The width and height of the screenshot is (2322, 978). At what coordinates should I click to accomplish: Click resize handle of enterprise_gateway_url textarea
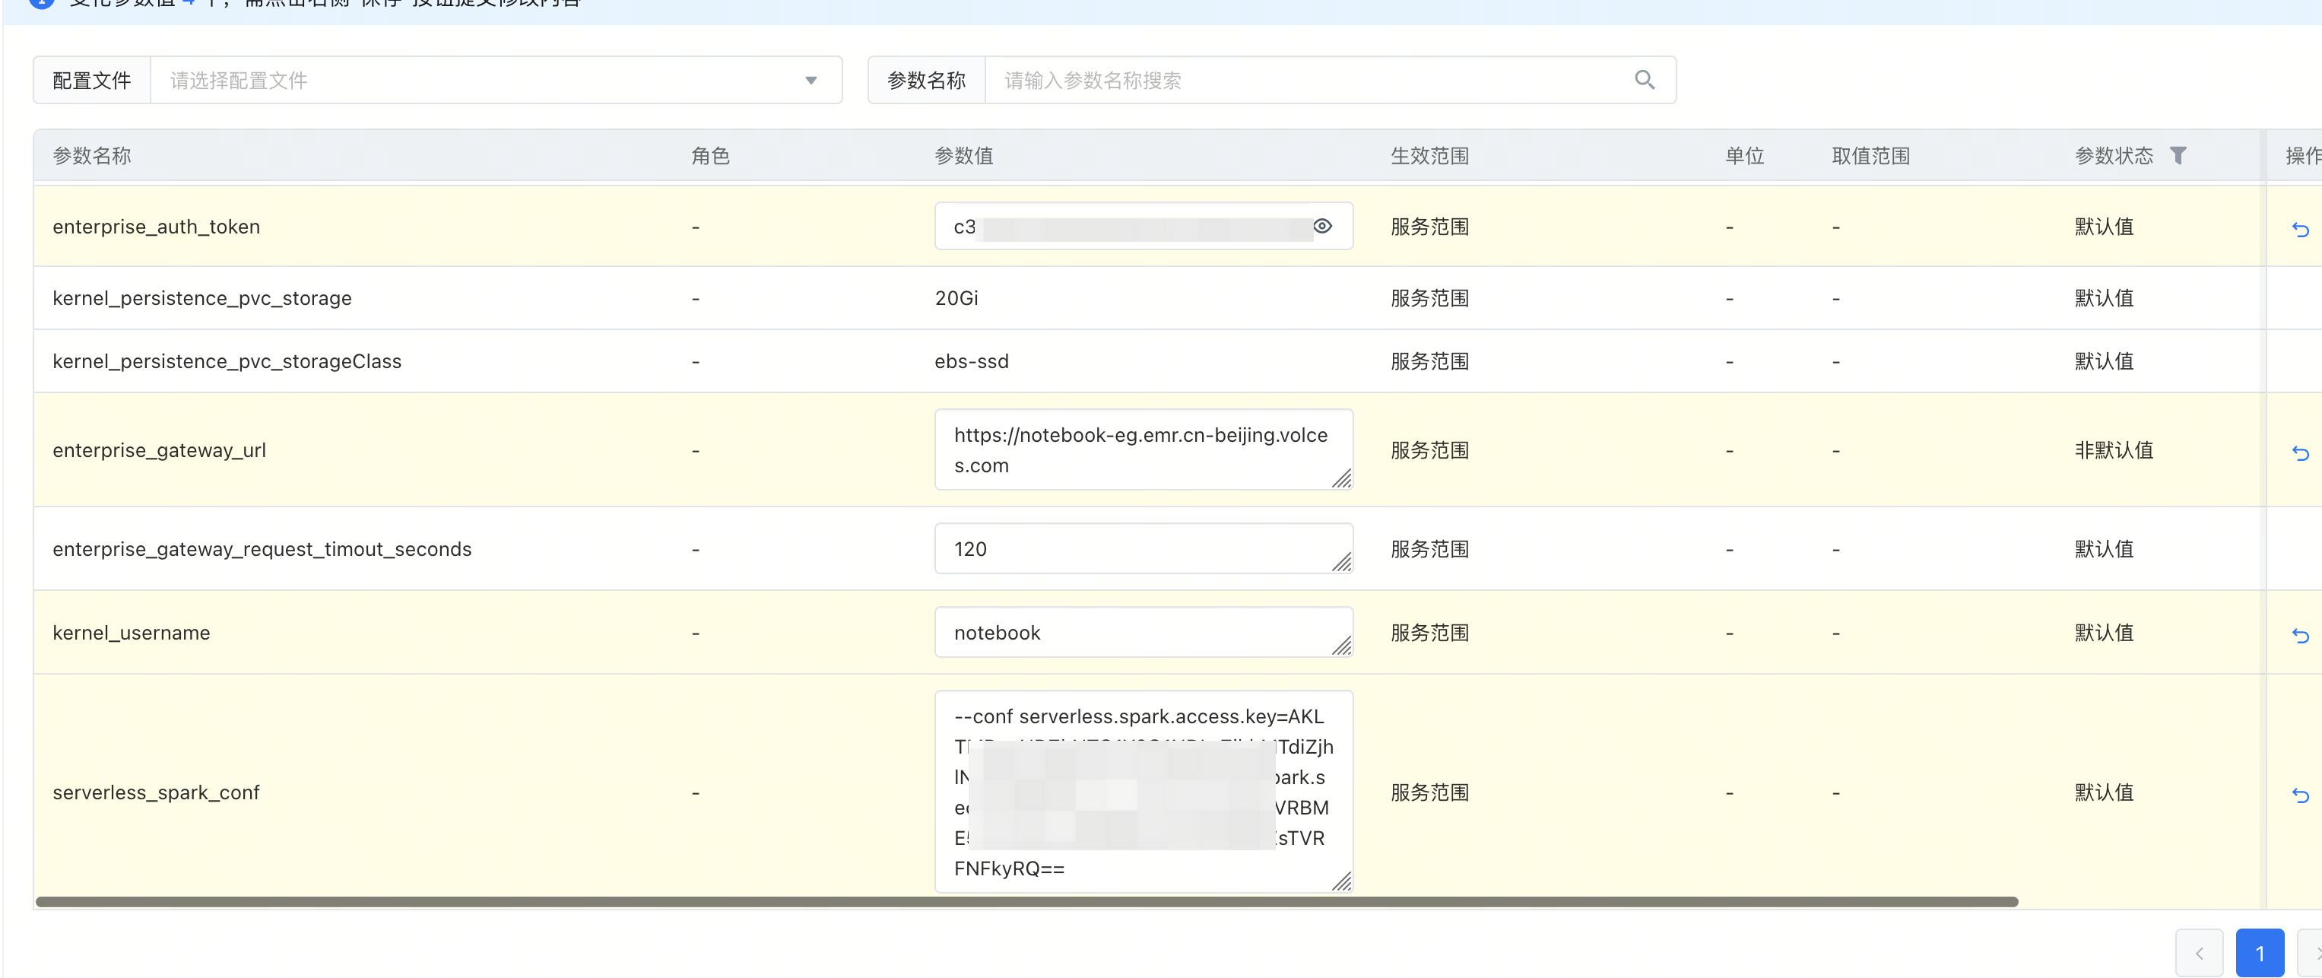(1341, 478)
